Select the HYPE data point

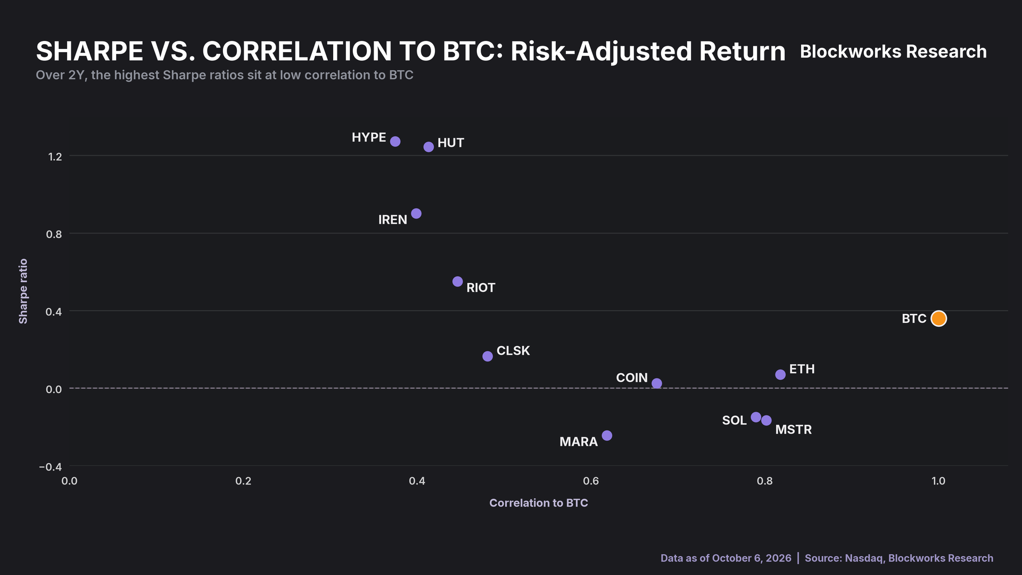pos(395,142)
